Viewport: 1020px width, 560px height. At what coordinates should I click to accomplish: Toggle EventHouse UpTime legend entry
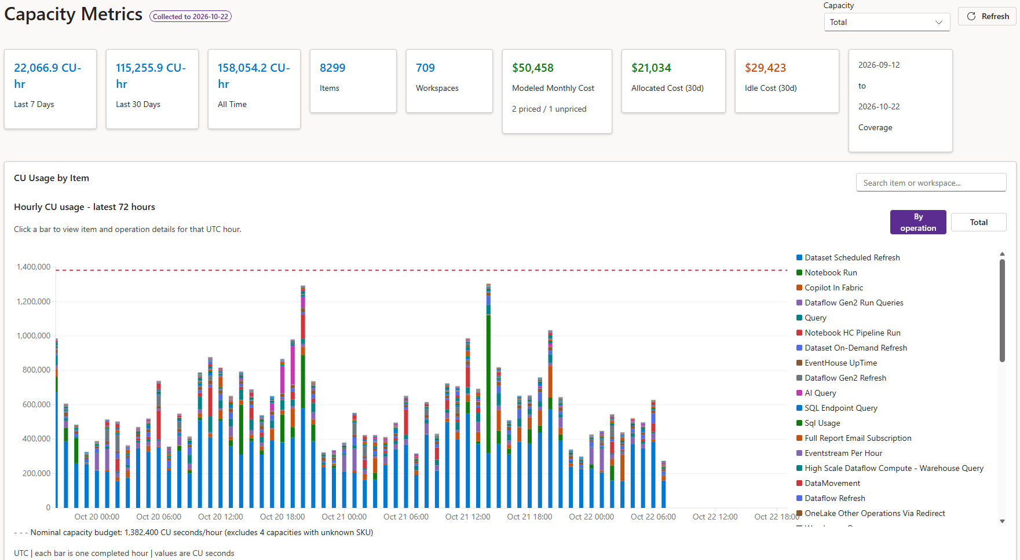[836, 363]
